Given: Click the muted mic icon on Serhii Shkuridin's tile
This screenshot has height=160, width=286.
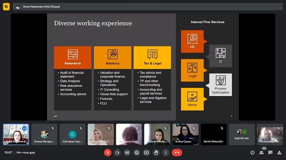Looking at the screenshot, I should click(222, 128).
